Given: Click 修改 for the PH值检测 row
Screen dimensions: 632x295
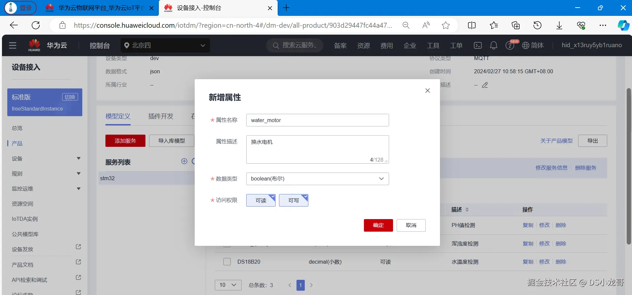Looking at the screenshot, I should pos(544,225).
